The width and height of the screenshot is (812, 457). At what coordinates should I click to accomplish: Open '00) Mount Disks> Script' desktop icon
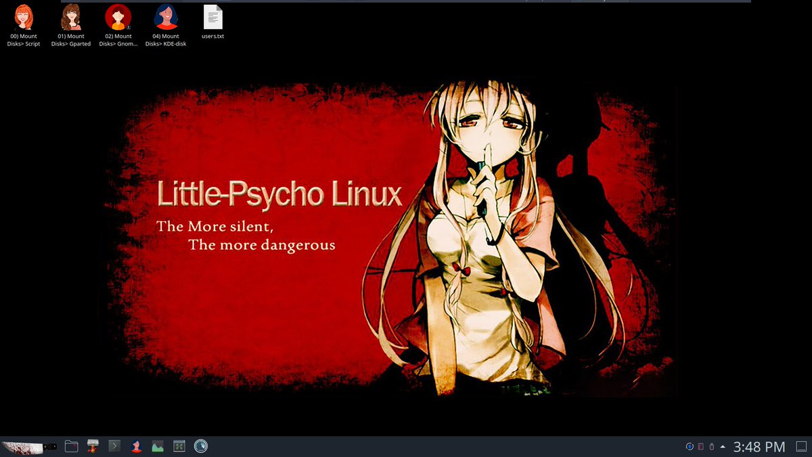(x=24, y=26)
